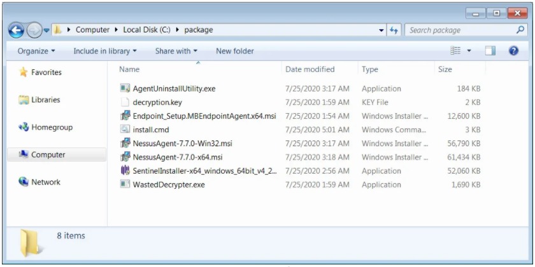The width and height of the screenshot is (535, 267).
Task: Open the Include in library menu
Action: click(105, 51)
